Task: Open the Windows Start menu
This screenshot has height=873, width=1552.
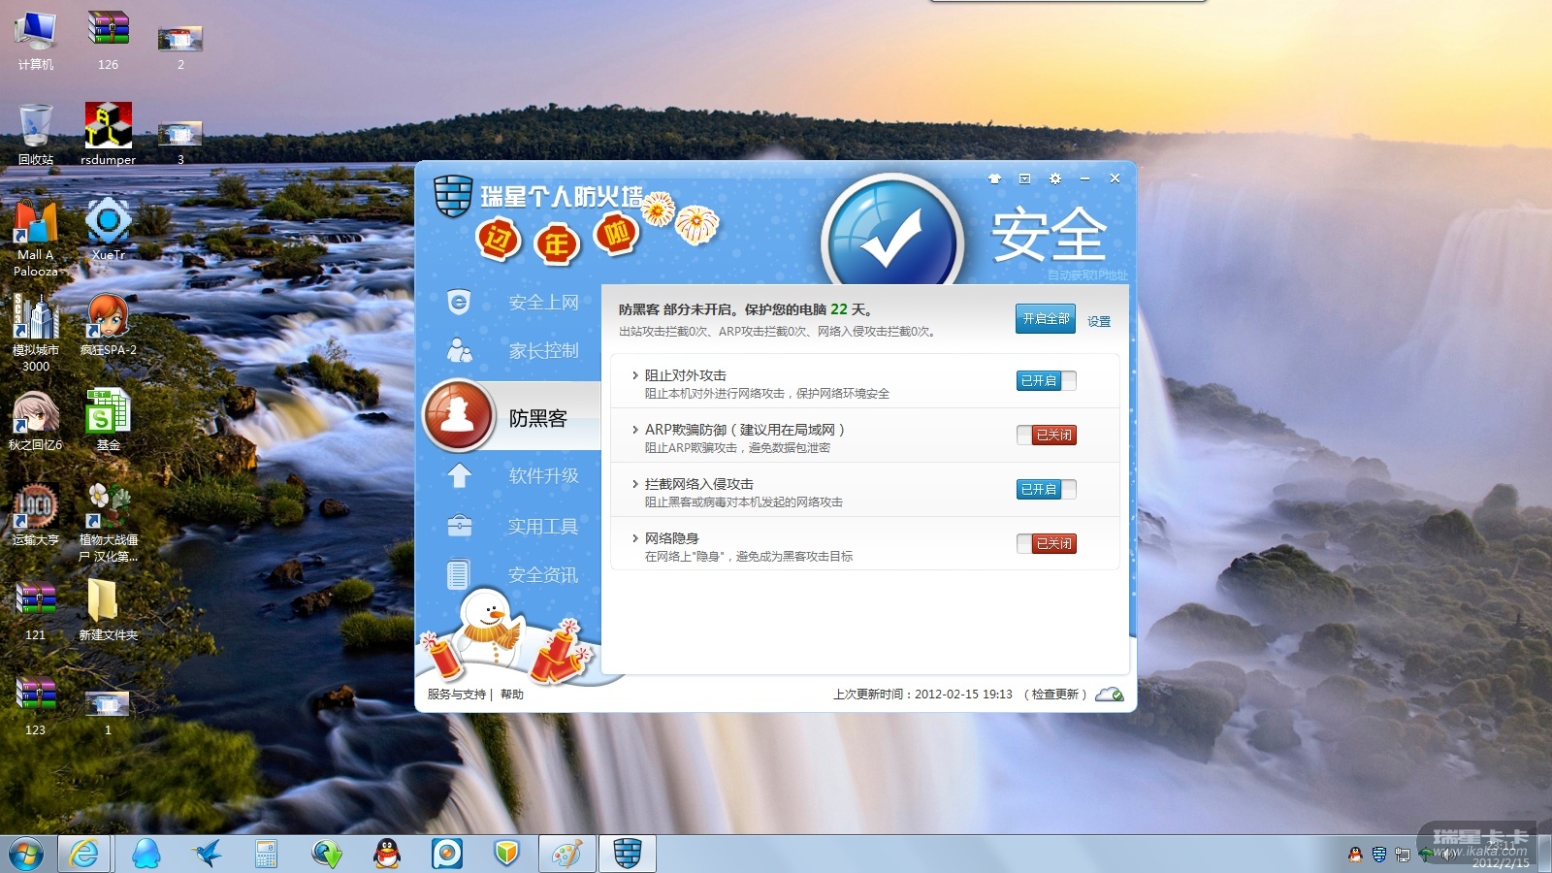Action: (x=26, y=854)
